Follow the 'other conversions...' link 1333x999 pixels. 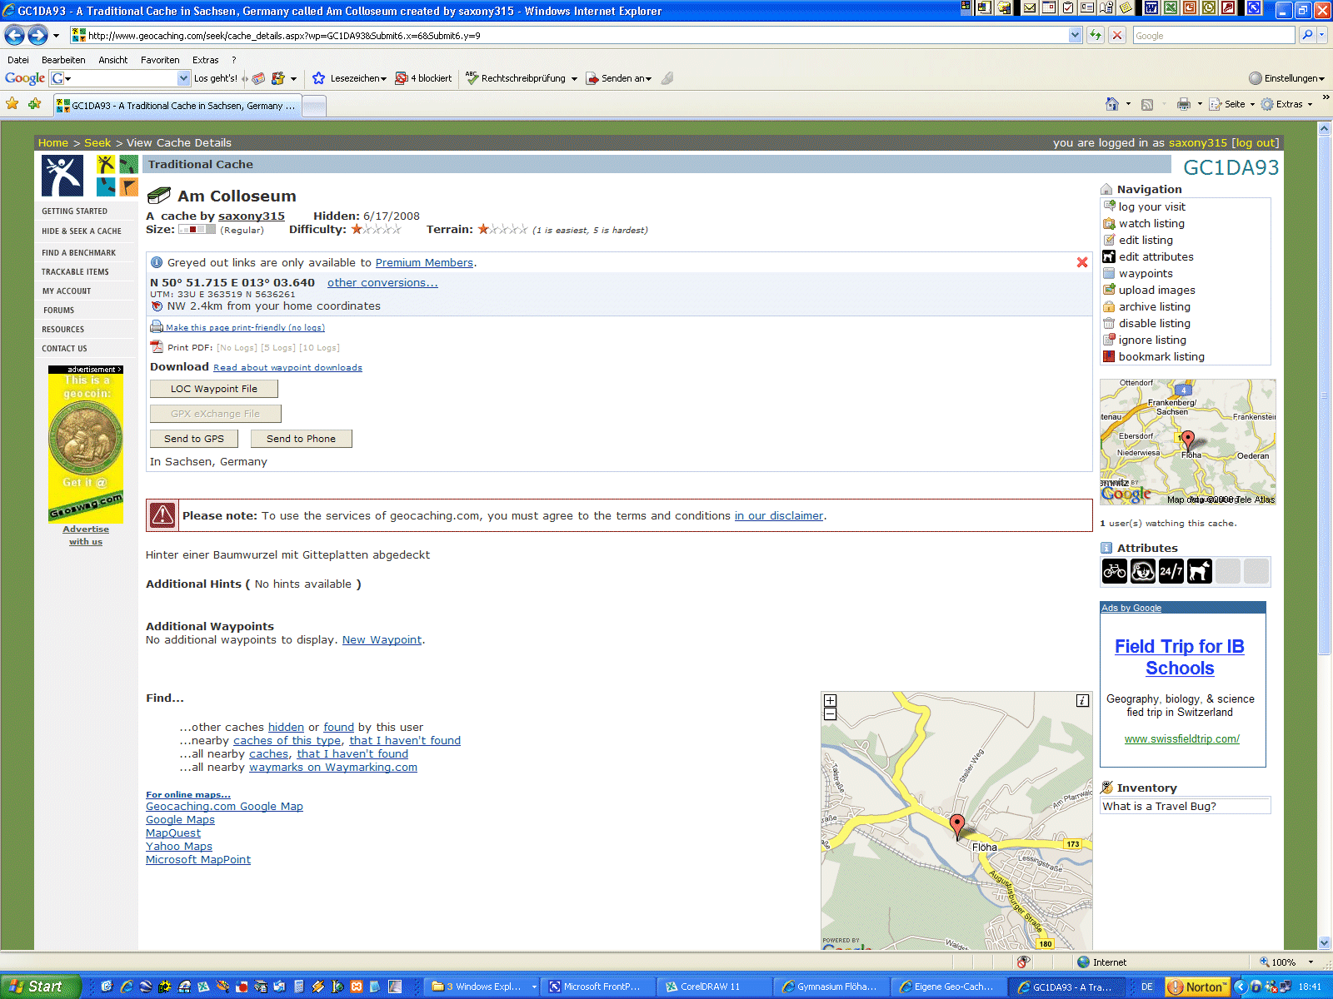pos(382,282)
